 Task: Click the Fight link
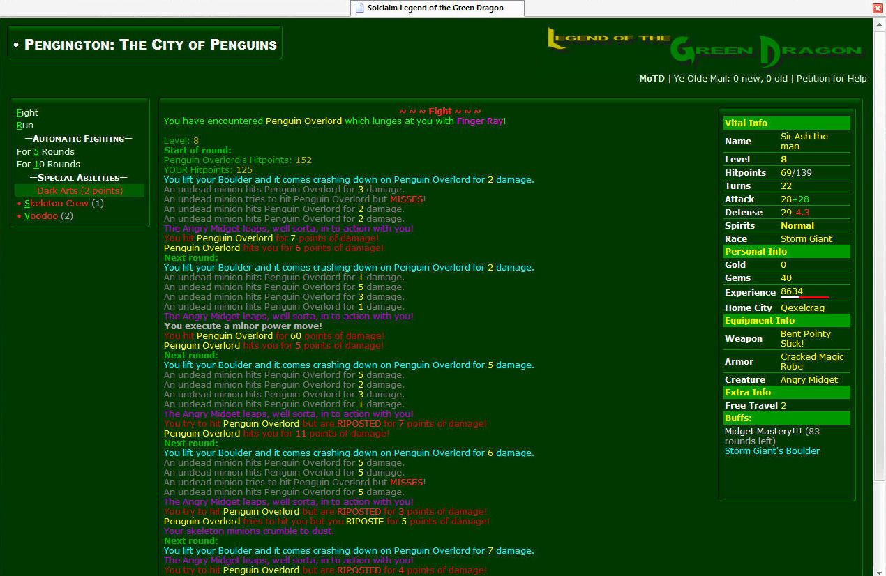(x=27, y=112)
